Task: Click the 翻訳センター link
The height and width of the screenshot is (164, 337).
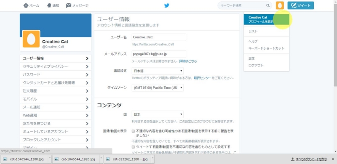Action: 203,78
